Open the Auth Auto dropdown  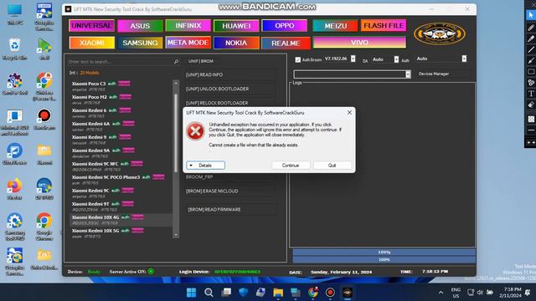(x=464, y=59)
